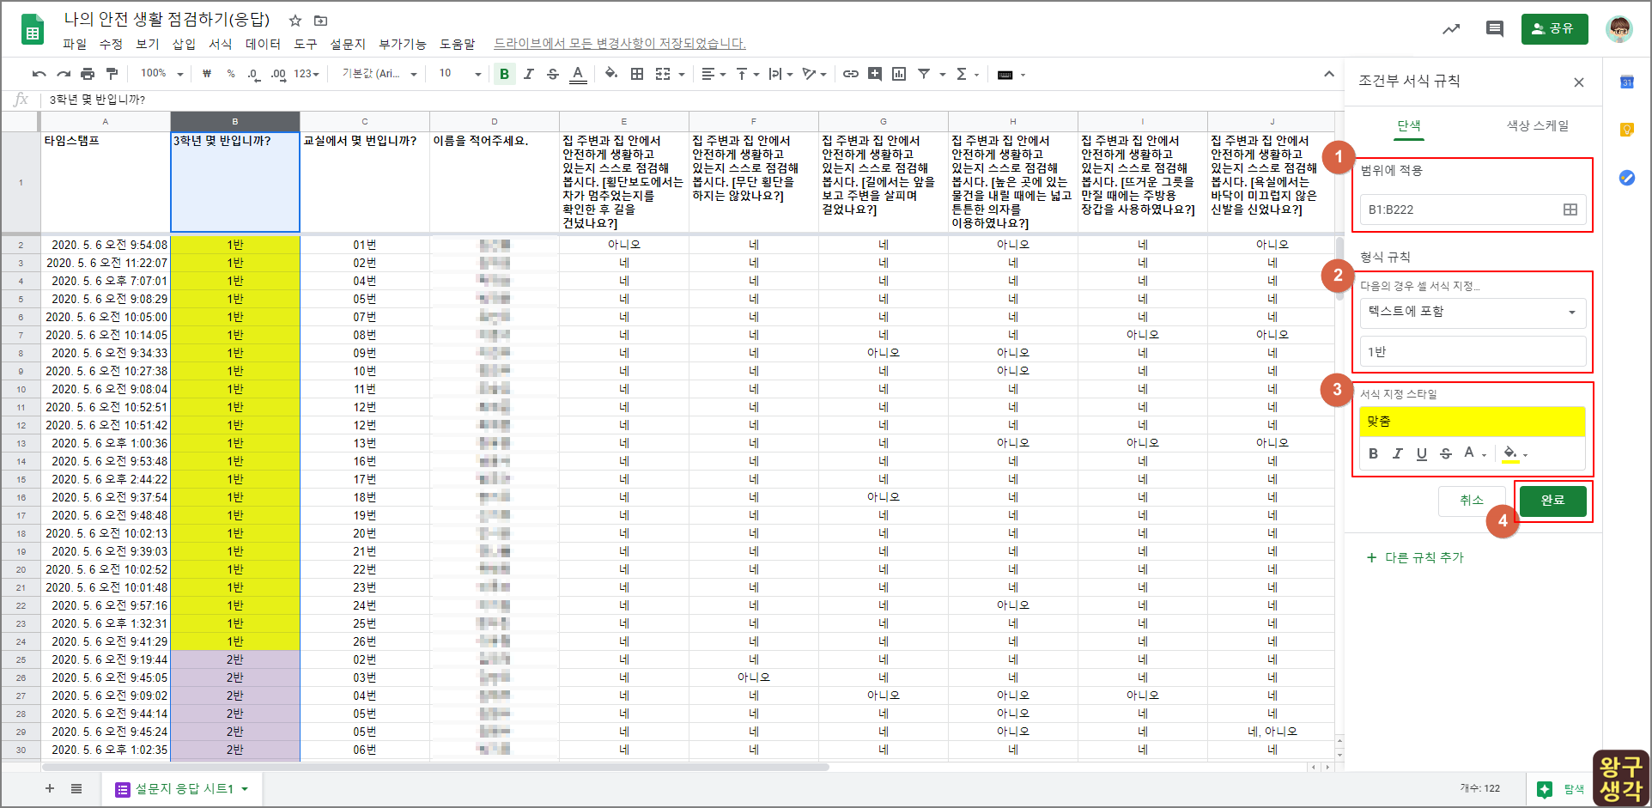Toggle strikethrough in the main toolbar
Screen dimensions: 1652x808
coord(552,74)
